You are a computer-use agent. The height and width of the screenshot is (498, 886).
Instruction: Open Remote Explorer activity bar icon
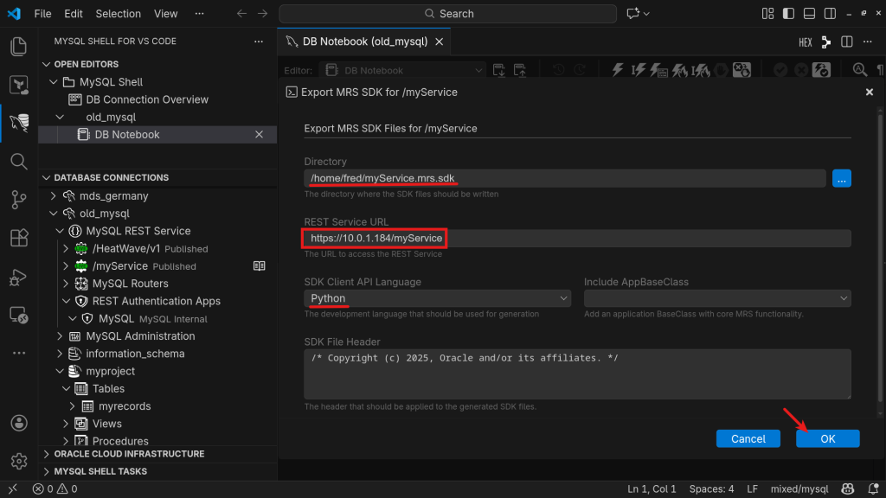point(18,316)
